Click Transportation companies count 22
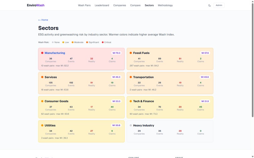 [139, 82]
